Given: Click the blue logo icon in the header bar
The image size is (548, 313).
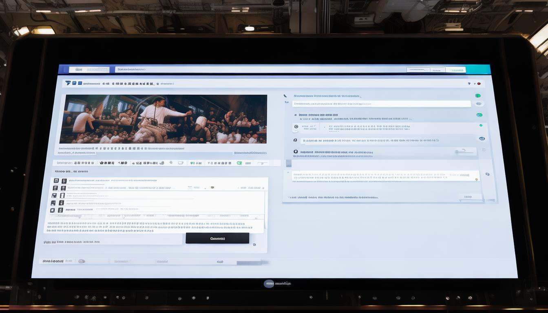Looking at the screenshot, I should (x=68, y=83).
